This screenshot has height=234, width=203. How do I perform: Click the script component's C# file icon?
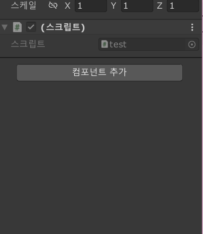click(x=17, y=27)
